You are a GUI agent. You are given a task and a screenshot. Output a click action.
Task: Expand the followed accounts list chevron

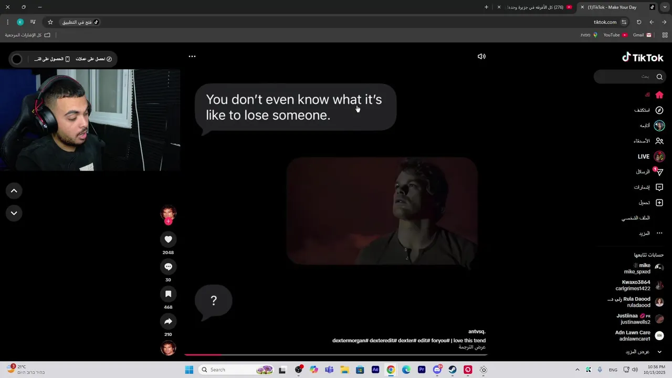point(659,352)
